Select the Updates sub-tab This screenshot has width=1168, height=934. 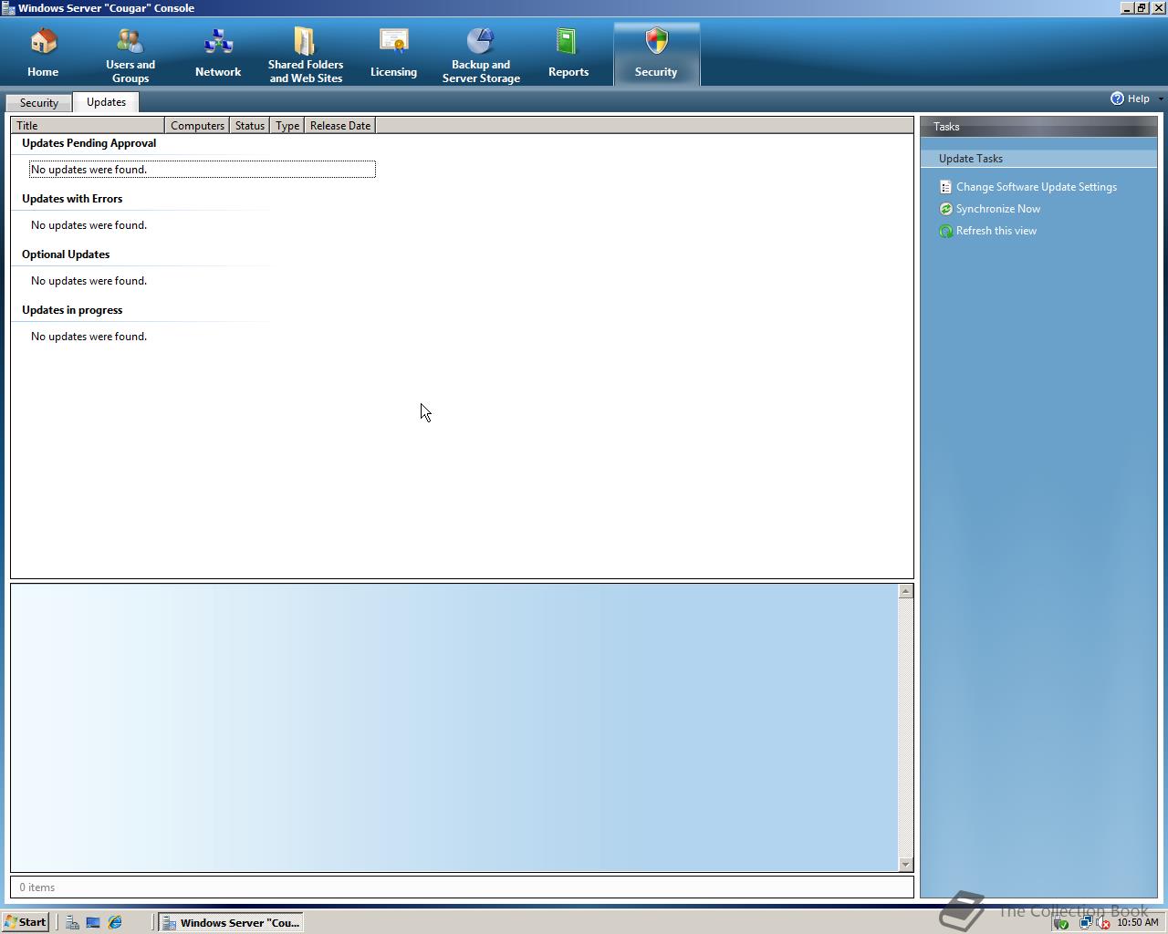106,102
